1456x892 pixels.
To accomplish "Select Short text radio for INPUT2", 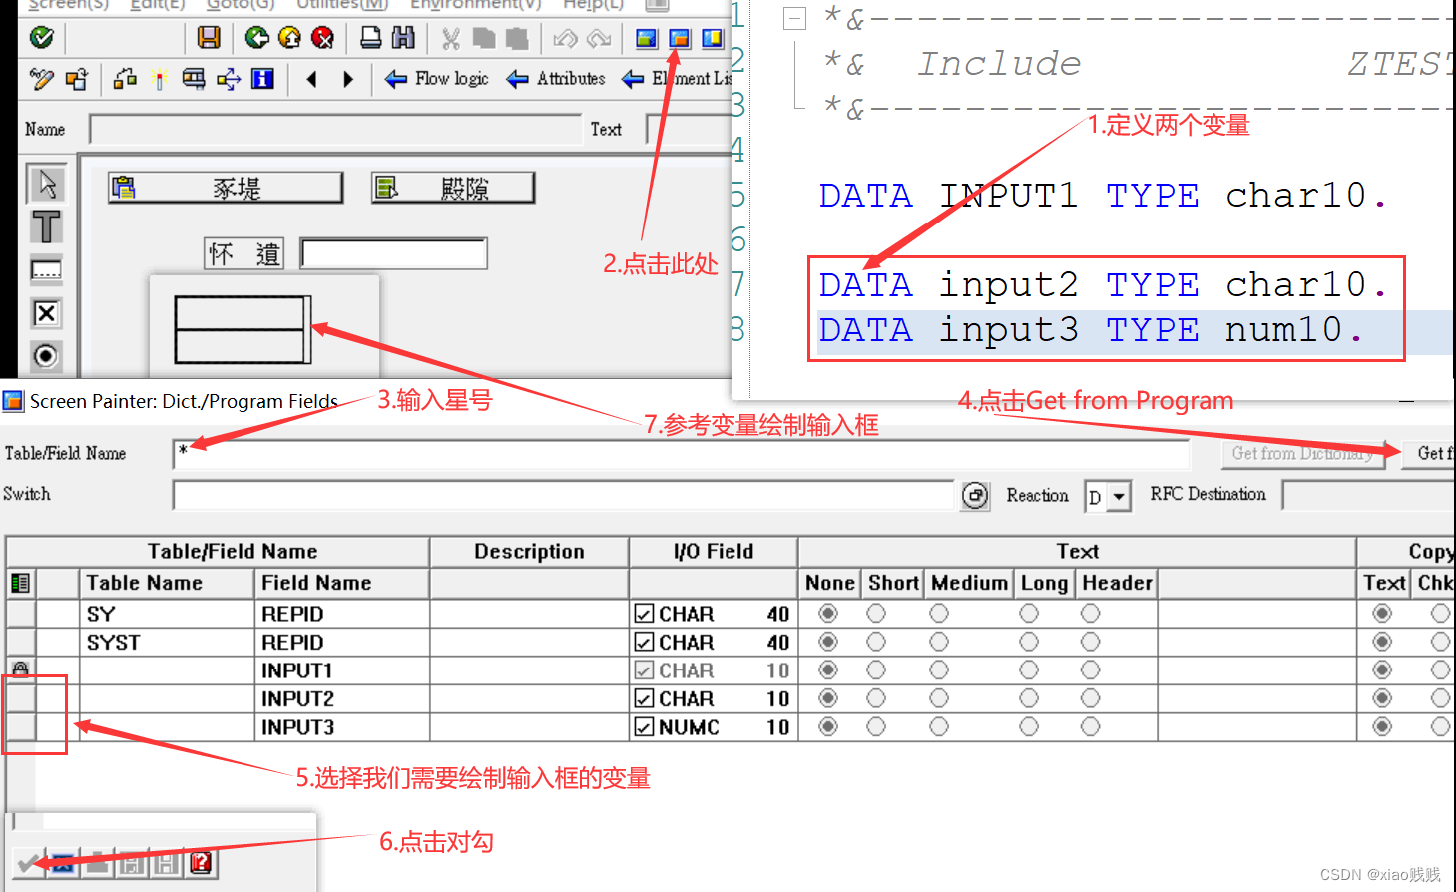I will click(876, 698).
